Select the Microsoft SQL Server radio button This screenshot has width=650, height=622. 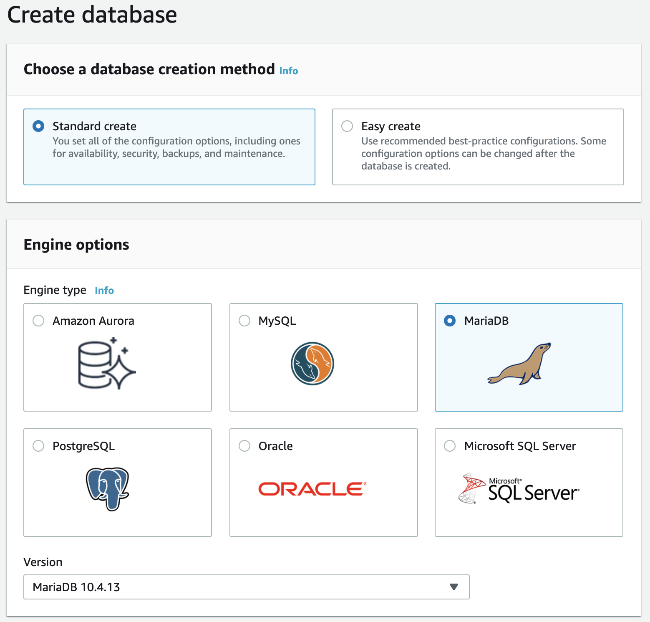point(450,446)
